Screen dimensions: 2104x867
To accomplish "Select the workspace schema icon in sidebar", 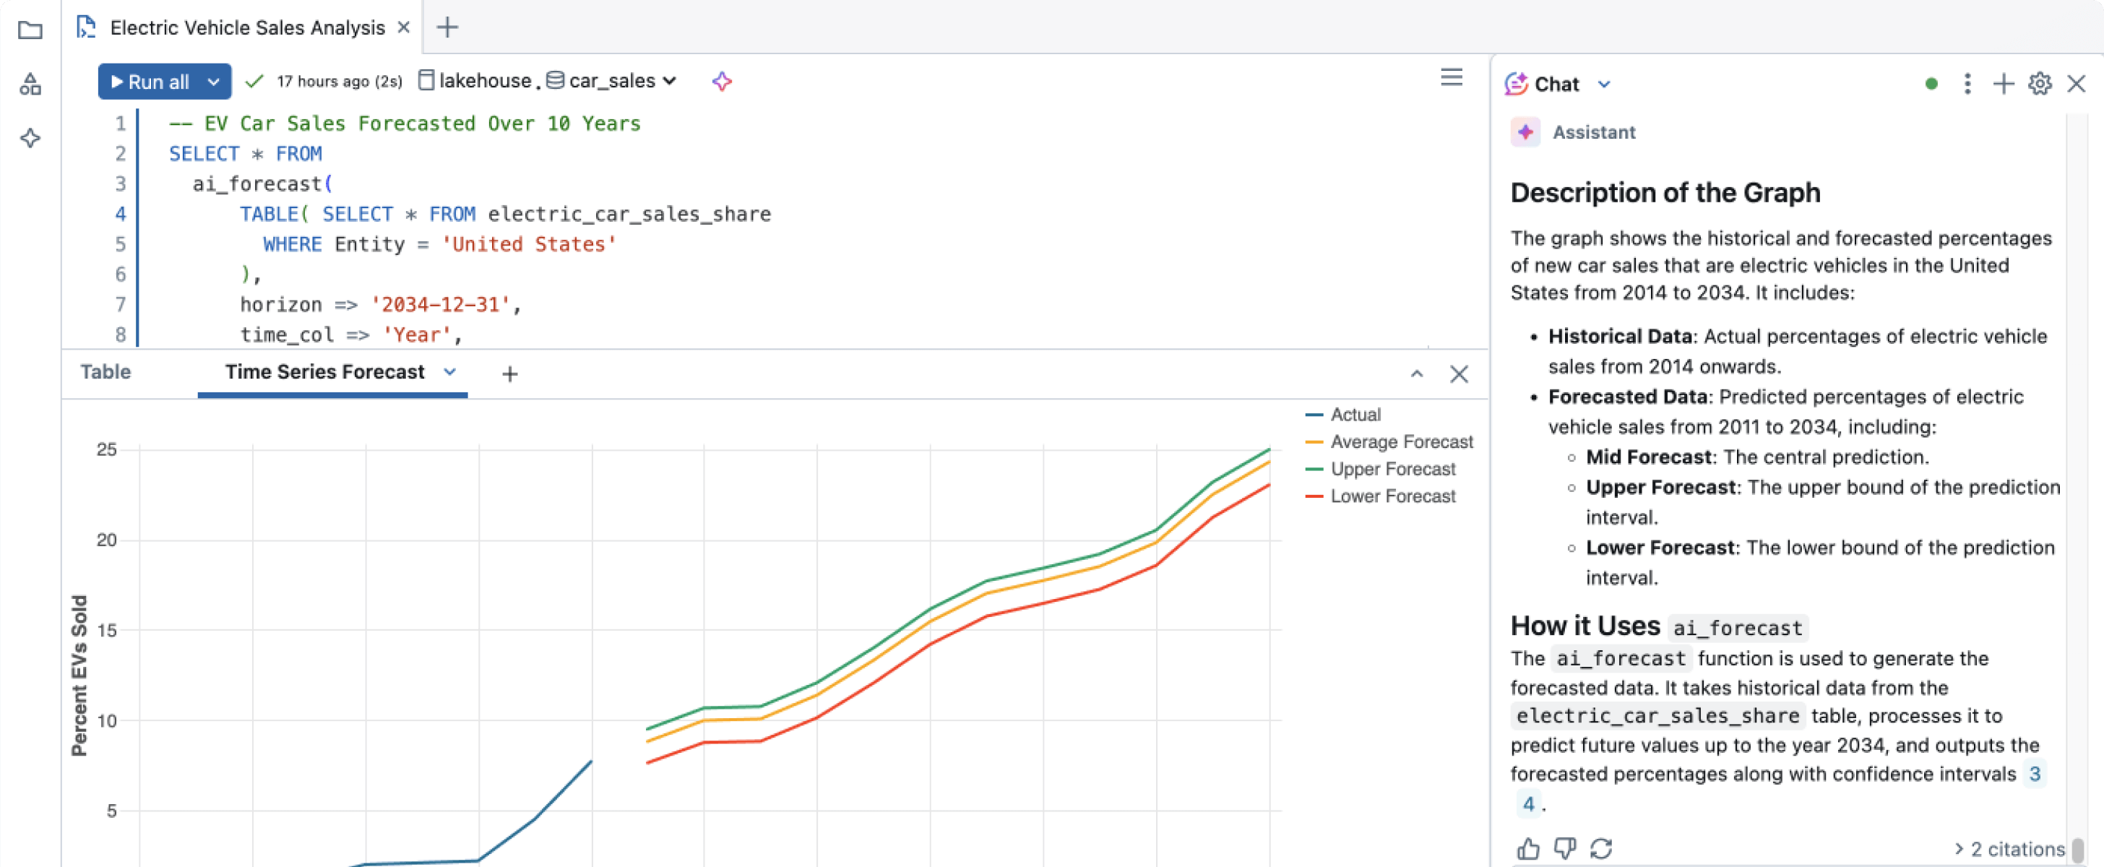I will (30, 82).
